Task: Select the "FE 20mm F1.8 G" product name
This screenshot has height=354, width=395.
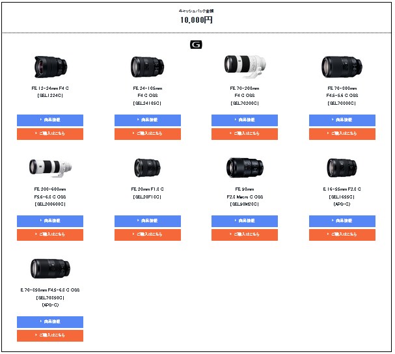Action: (147, 189)
